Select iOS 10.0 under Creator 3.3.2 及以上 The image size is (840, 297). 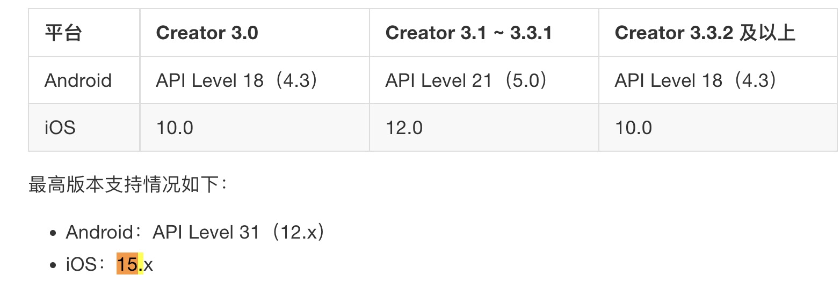pyautogui.click(x=633, y=128)
